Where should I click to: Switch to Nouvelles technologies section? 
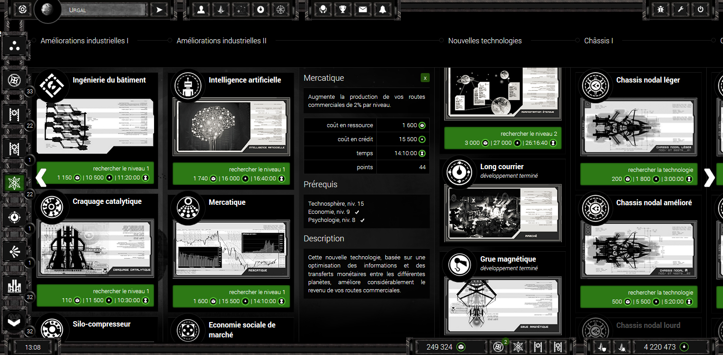click(x=485, y=41)
